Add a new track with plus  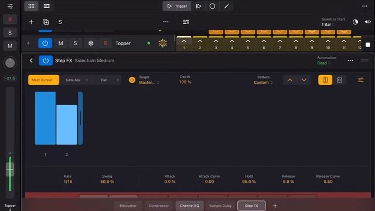(31, 22)
